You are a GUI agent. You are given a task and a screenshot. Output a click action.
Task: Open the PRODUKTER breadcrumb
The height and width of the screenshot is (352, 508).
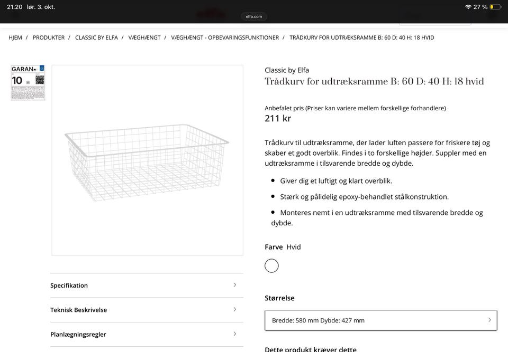click(x=49, y=37)
